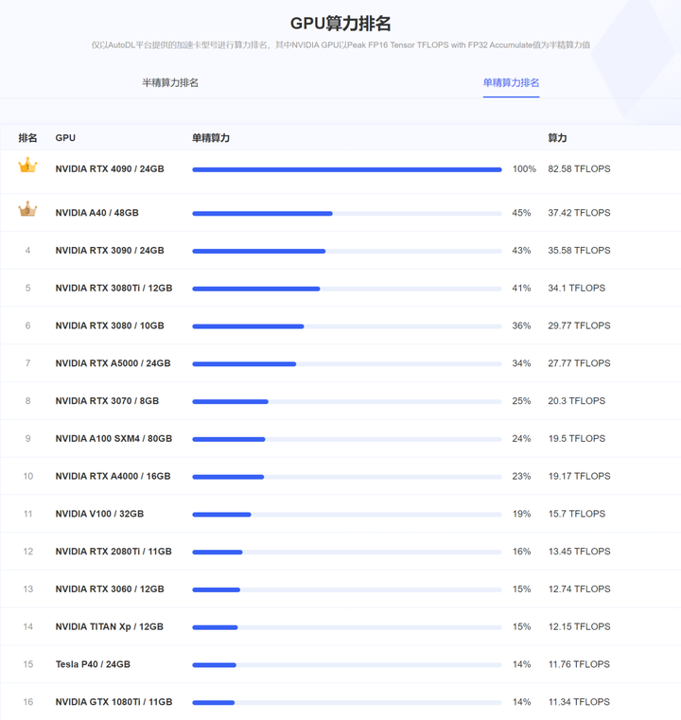Click the bronze crown icon for A40
681x720 pixels.
27,210
